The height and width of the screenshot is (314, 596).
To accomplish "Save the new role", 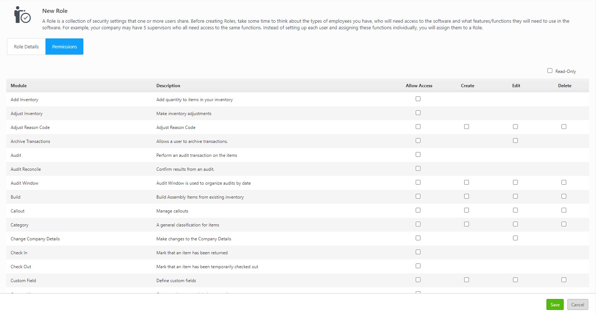I will coord(555,304).
